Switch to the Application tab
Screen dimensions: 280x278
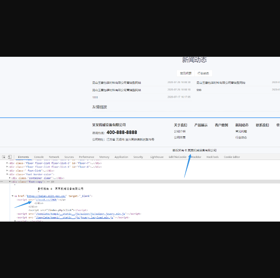121,157
